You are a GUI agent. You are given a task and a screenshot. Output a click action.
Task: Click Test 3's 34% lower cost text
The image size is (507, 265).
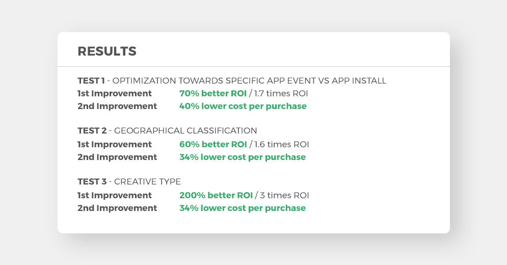[243, 208]
